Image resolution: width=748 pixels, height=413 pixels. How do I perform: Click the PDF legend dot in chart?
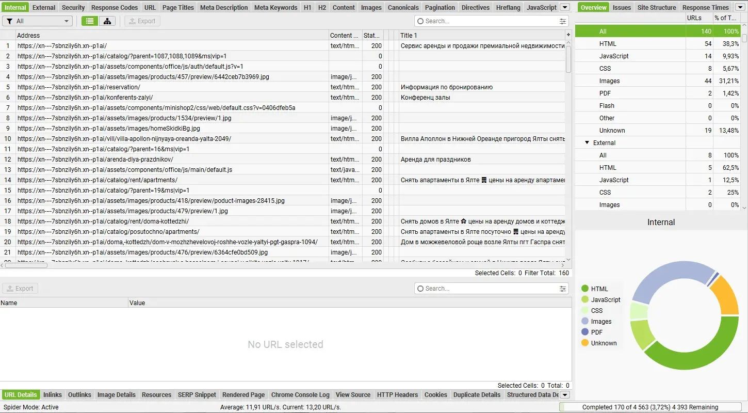point(584,332)
